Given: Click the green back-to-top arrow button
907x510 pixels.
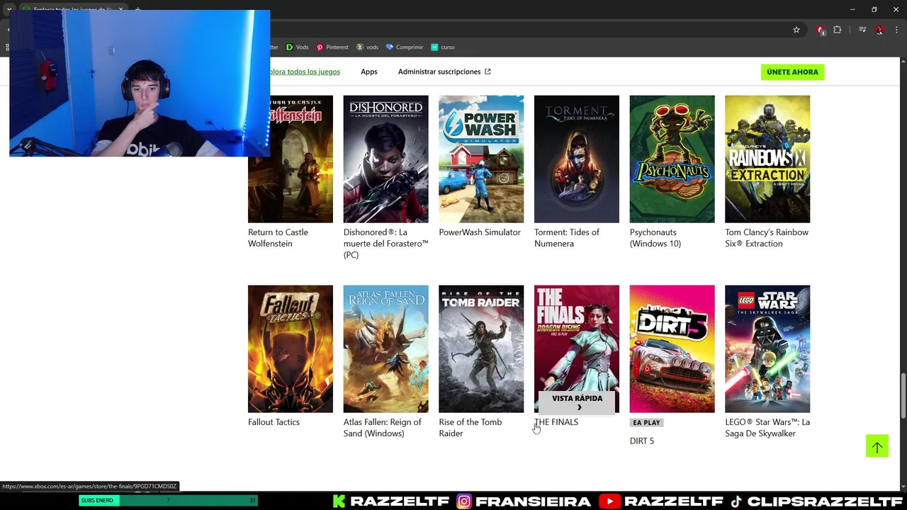Looking at the screenshot, I should tap(877, 446).
